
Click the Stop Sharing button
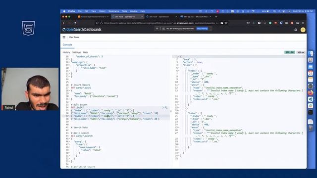click(x=202, y=29)
